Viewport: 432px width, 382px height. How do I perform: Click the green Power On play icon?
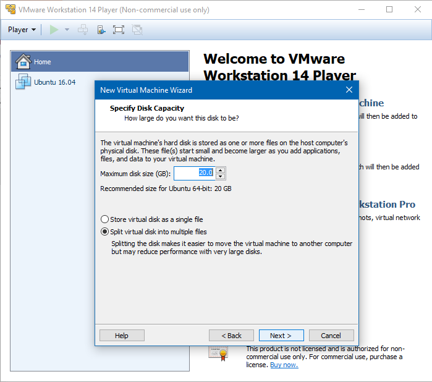[54, 30]
